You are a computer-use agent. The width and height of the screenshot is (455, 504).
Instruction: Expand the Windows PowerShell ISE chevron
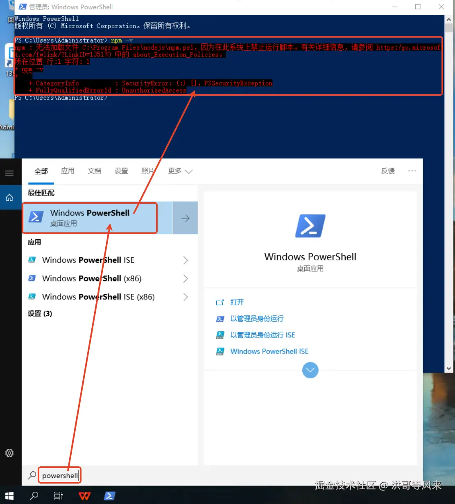pos(186,260)
